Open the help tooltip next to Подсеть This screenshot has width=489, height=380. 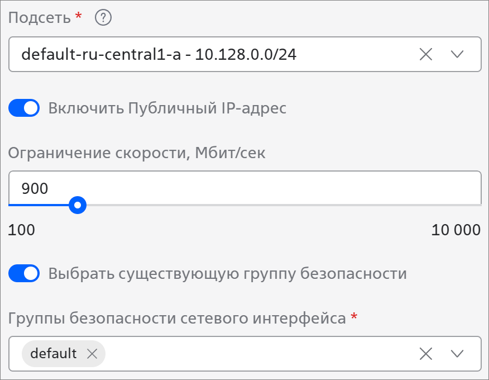coord(103,17)
